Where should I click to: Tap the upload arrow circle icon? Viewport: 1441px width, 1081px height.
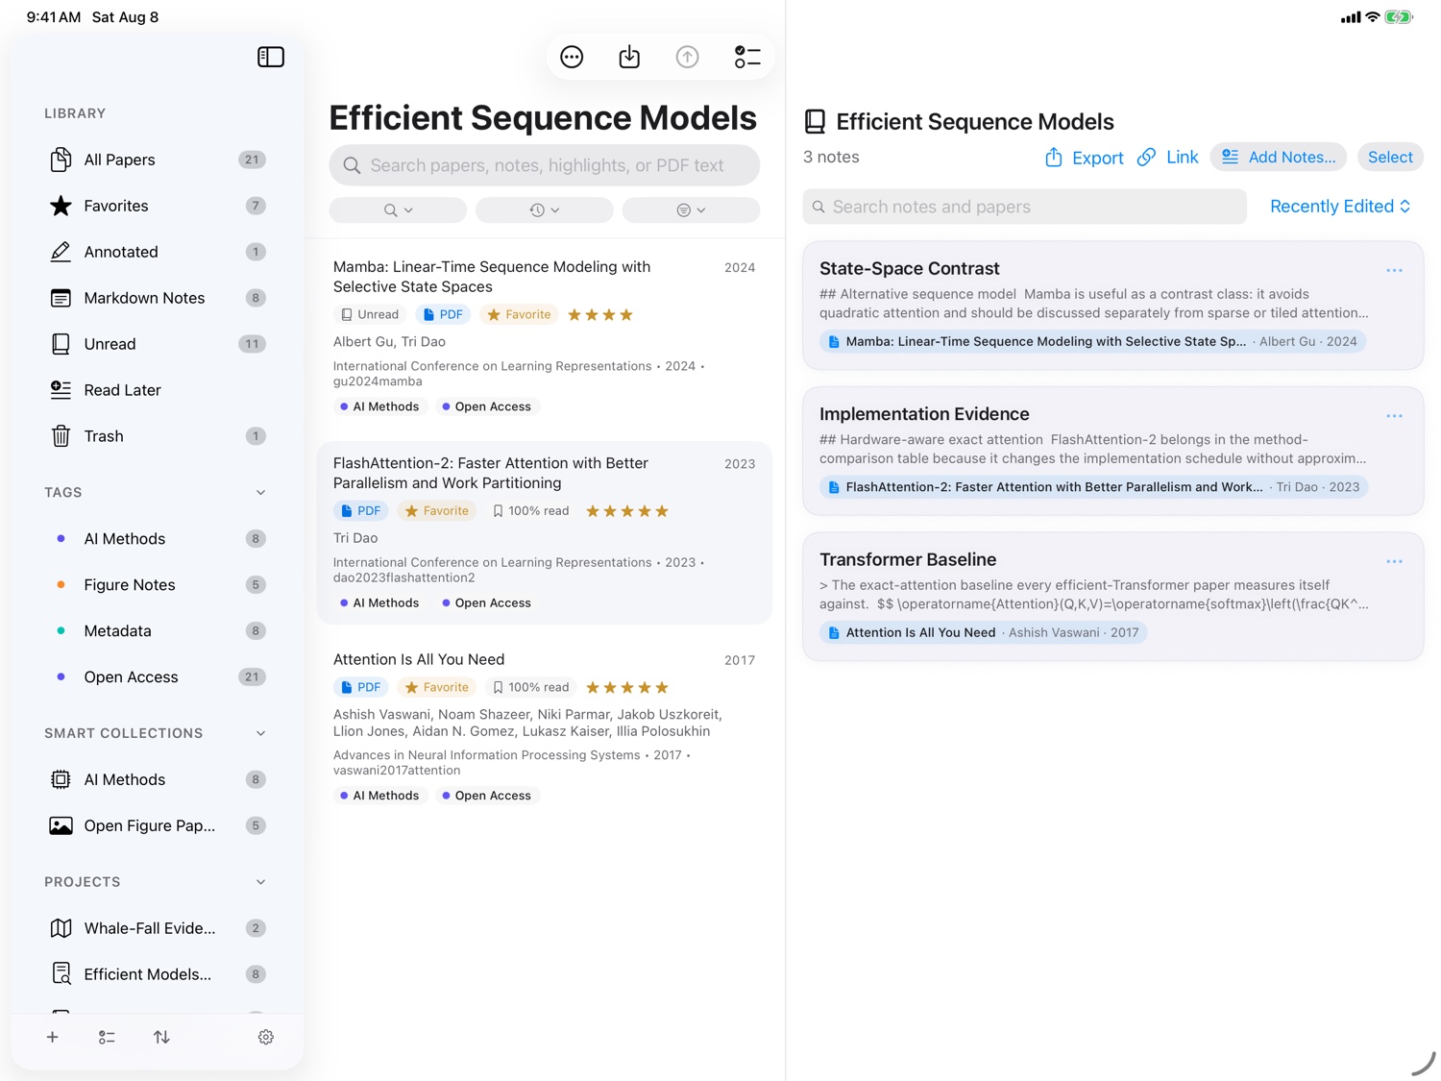[x=688, y=58]
